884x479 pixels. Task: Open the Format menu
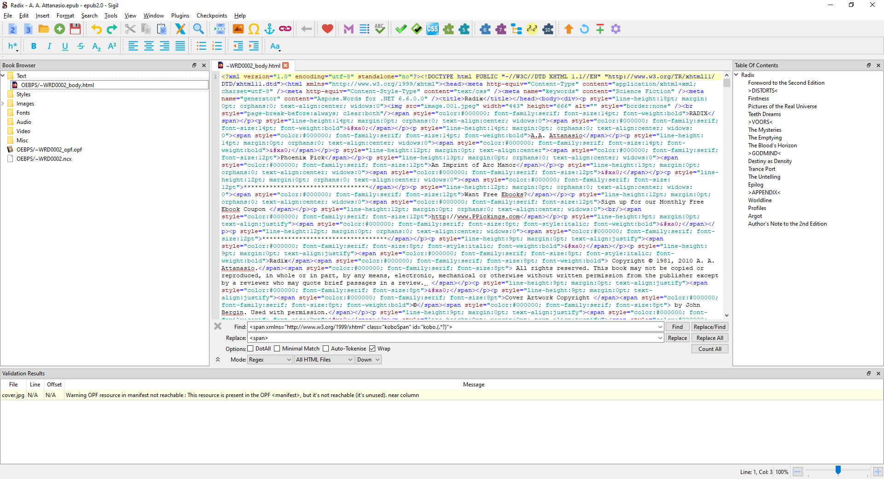coord(65,16)
